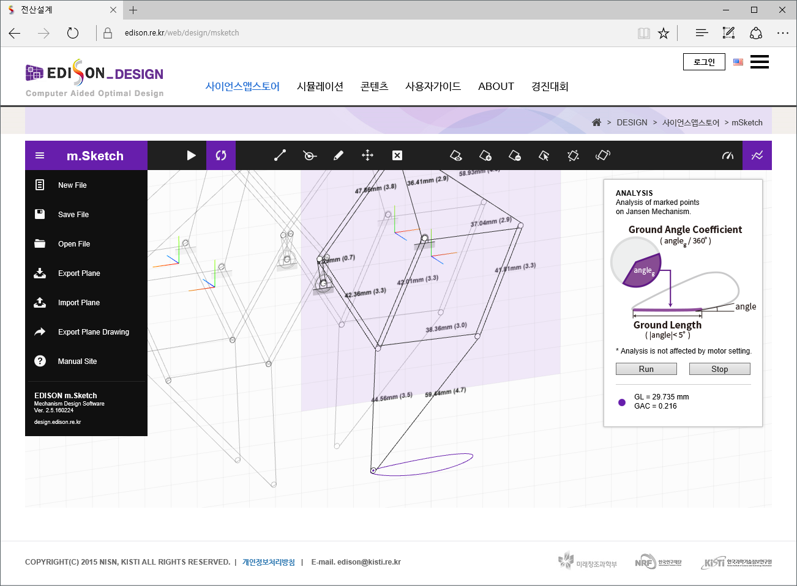Image resolution: width=797 pixels, height=586 pixels.
Task: Click the breadcrumb home icon
Action: (596, 122)
